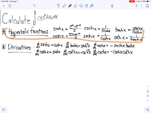Jump to next page with down chevron
This screenshot has height=113, width=151.
(x=148, y=100)
